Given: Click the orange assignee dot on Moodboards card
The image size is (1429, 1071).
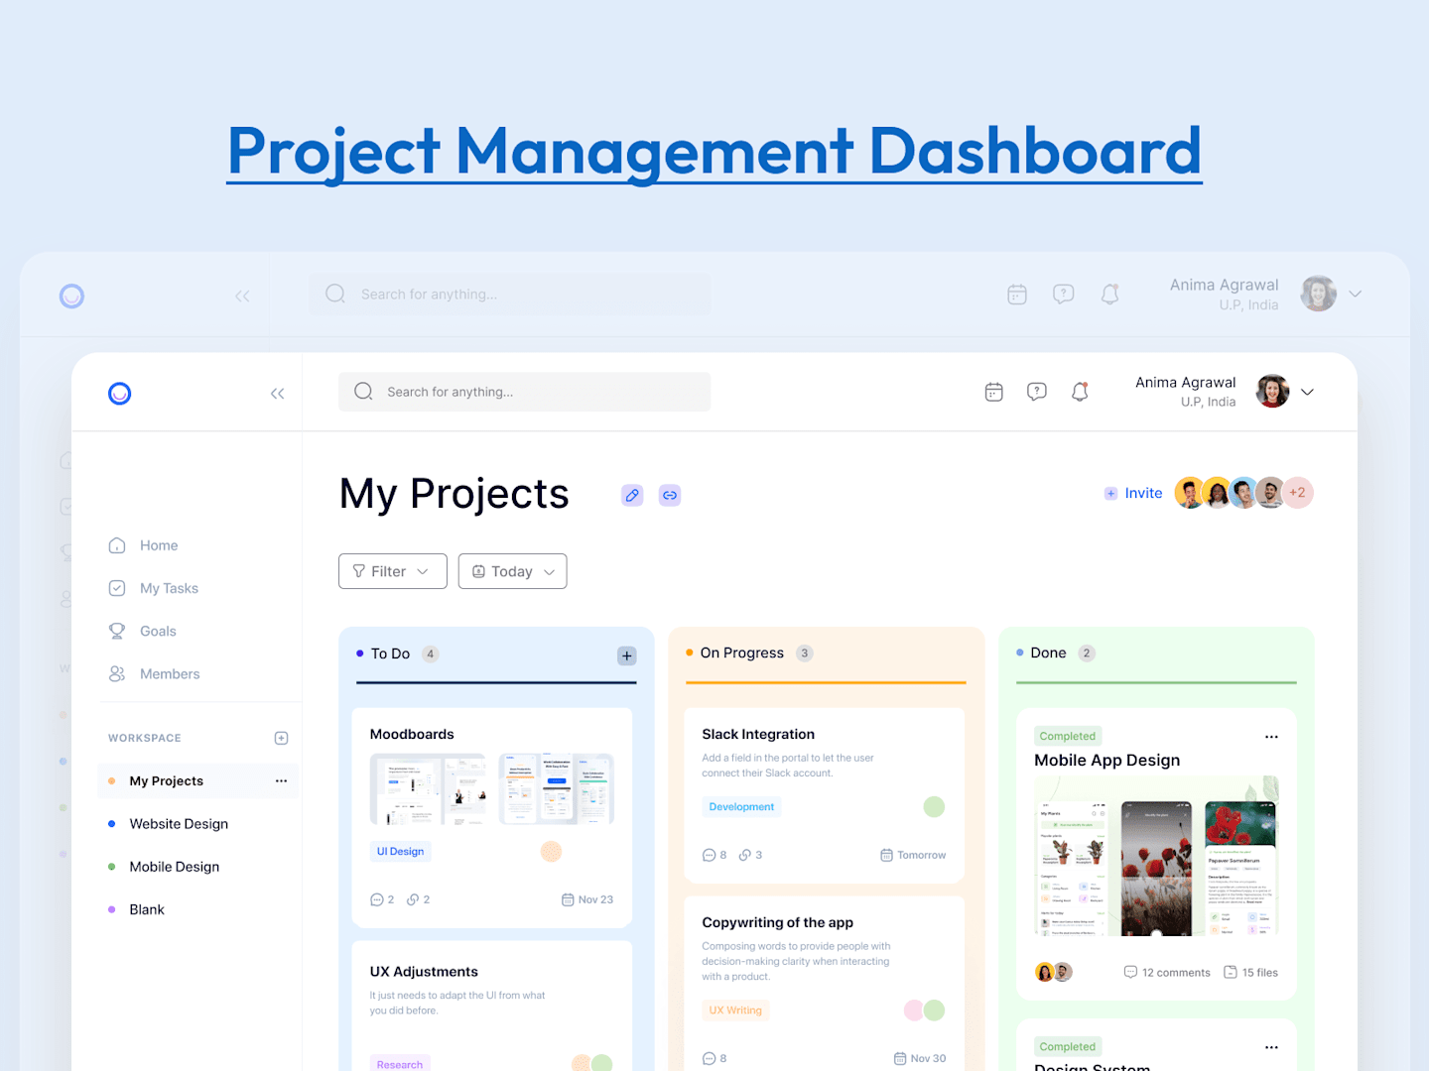Looking at the screenshot, I should [551, 852].
